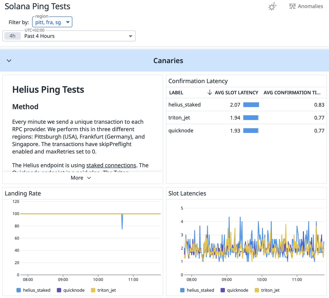Screen dimensions: 329x298
Task: Open the Anomalies view
Action: coord(306,6)
